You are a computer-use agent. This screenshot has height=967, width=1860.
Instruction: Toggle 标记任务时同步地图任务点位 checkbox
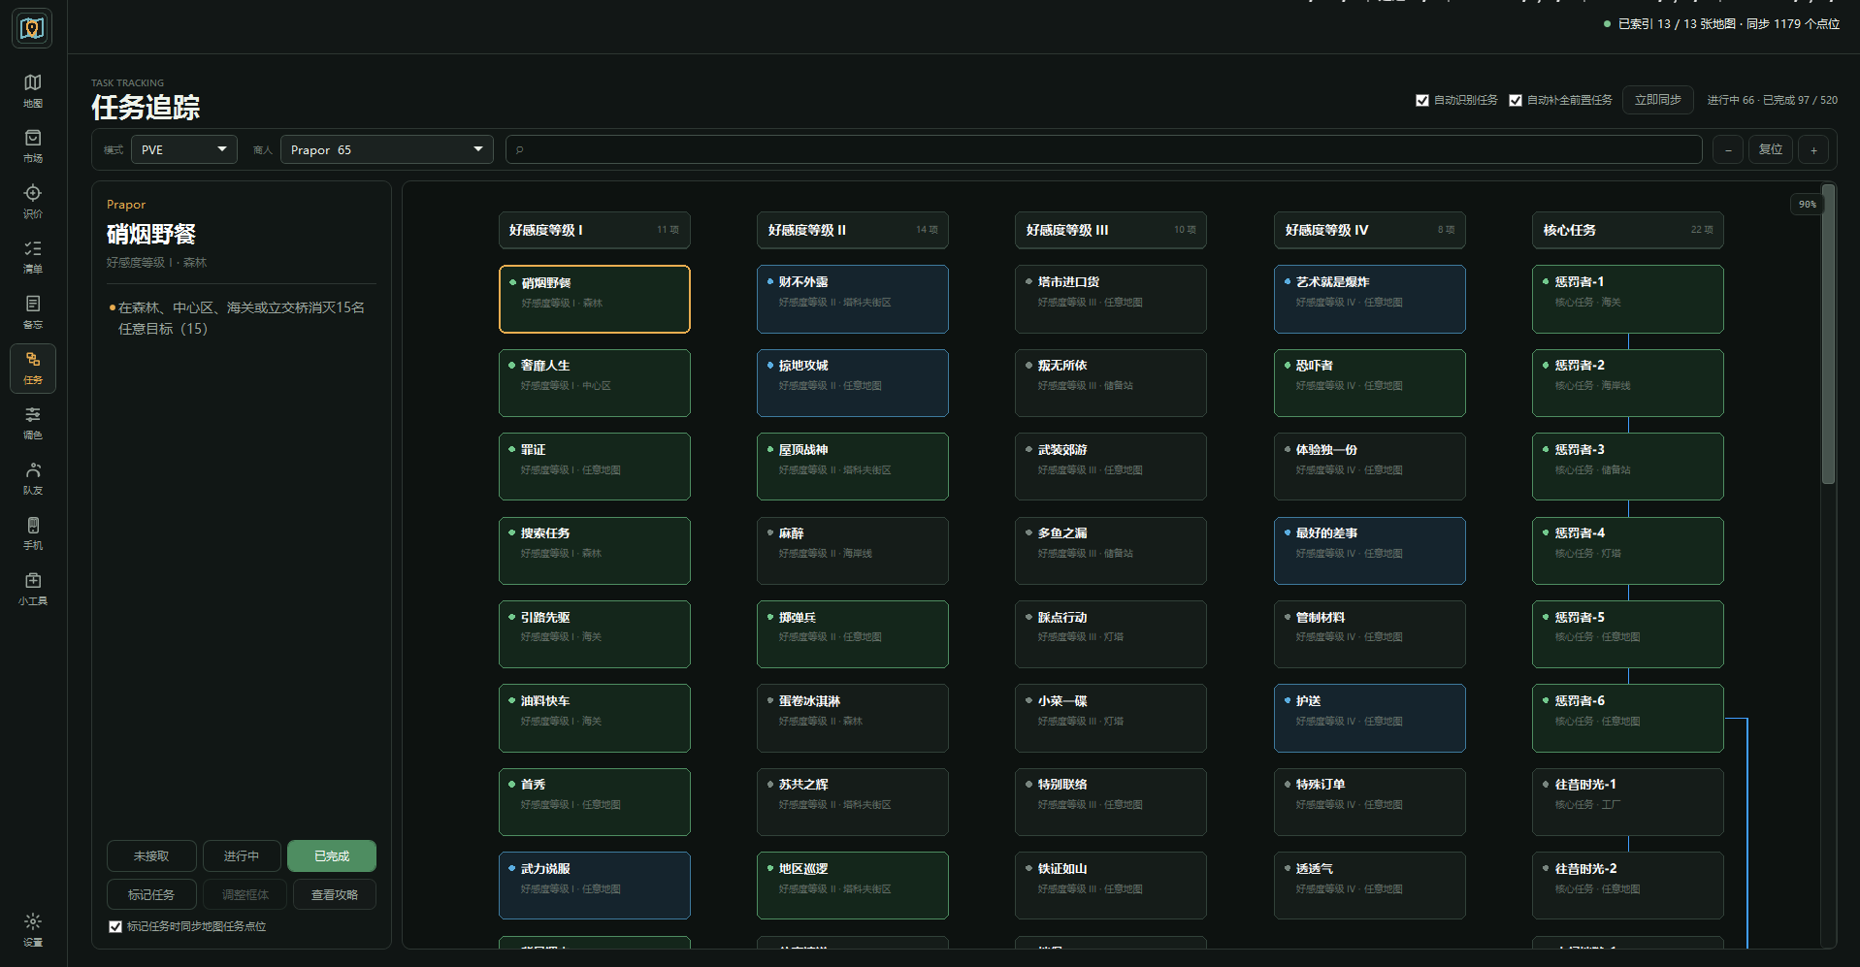coord(115,926)
